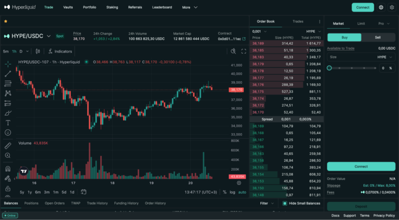Toggle the Hide Small Balances checkbox
Viewport: 399px width, 220px height.
(x=285, y=203)
